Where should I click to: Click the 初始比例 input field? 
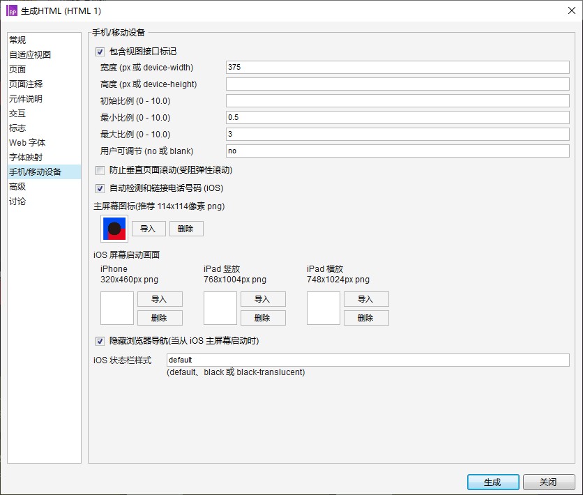pos(397,100)
